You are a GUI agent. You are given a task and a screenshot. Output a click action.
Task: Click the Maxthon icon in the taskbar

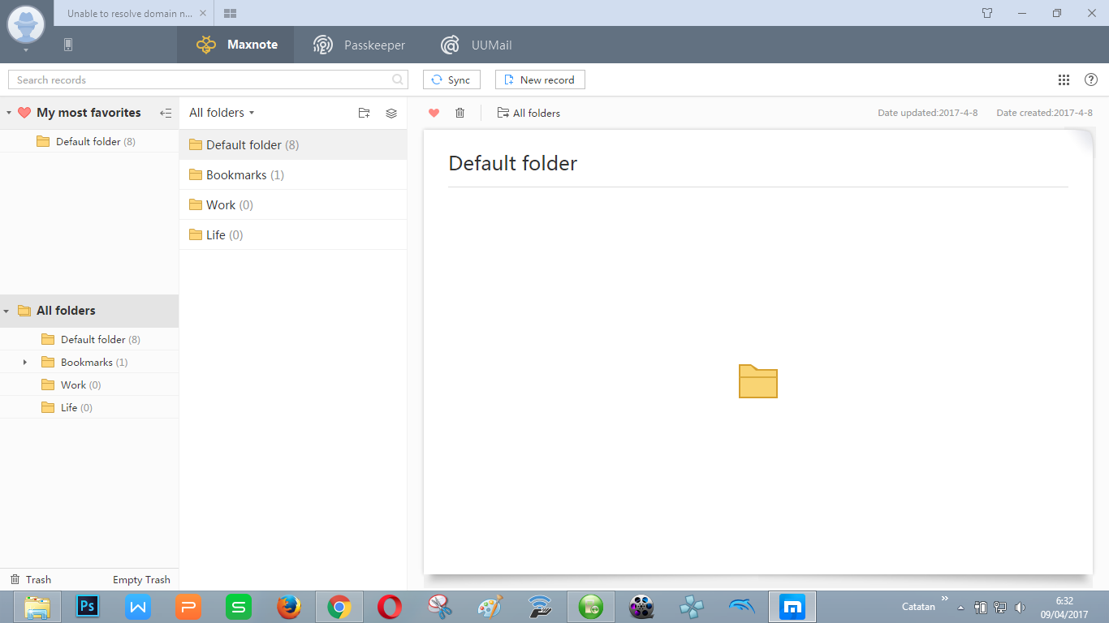click(x=792, y=607)
